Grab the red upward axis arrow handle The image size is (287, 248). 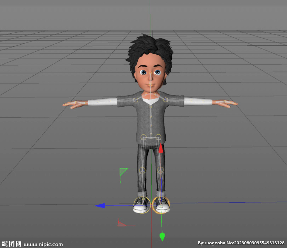pos(161,148)
